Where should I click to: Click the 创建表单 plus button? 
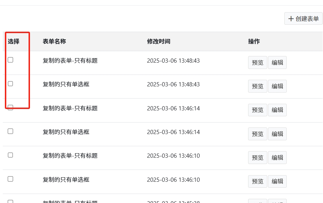(x=303, y=19)
